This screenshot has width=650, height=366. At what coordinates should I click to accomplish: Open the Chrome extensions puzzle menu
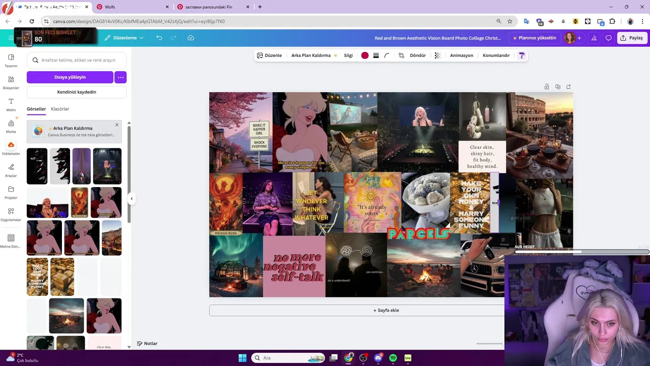pyautogui.click(x=612, y=21)
